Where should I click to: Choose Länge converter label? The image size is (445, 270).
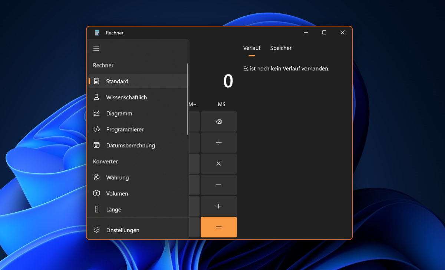113,210
